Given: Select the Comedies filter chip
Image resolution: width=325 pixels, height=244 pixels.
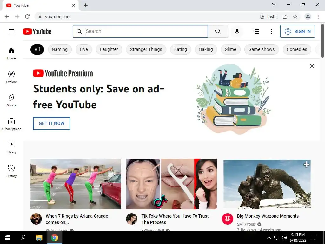Looking at the screenshot, I should tap(297, 49).
